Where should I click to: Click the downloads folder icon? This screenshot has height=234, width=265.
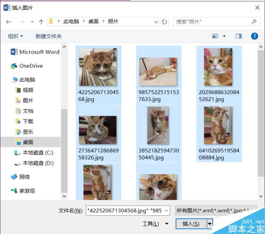point(18,121)
